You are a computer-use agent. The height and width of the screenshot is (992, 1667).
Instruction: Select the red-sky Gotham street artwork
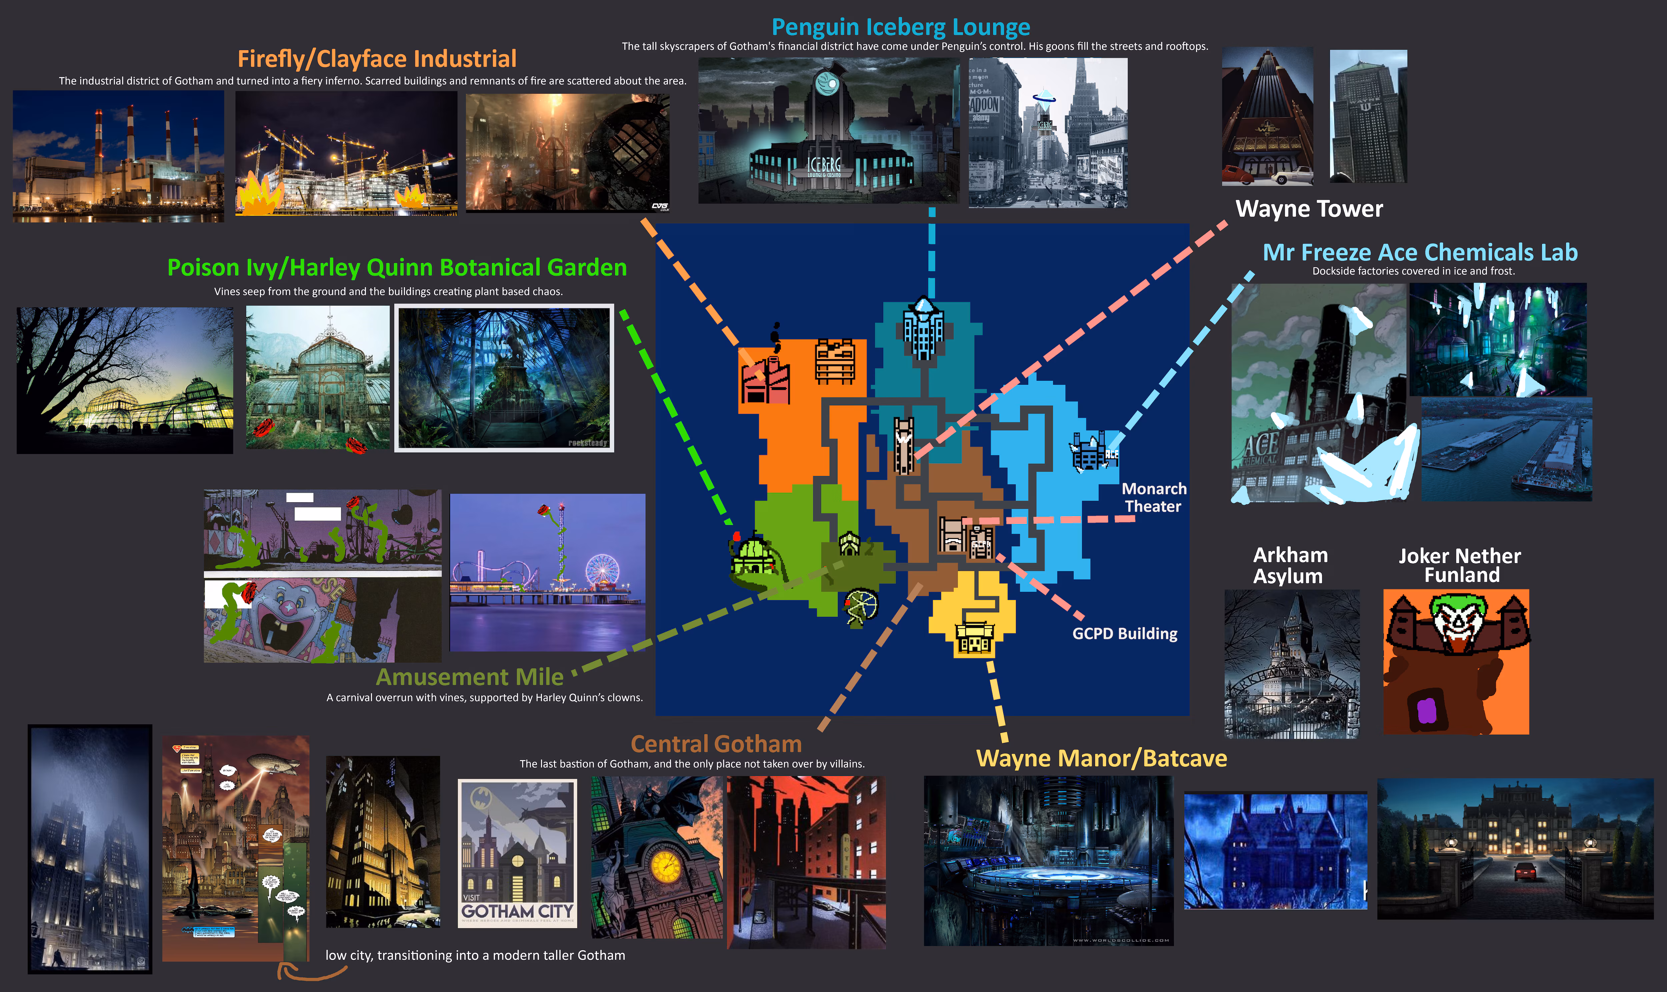click(x=806, y=862)
